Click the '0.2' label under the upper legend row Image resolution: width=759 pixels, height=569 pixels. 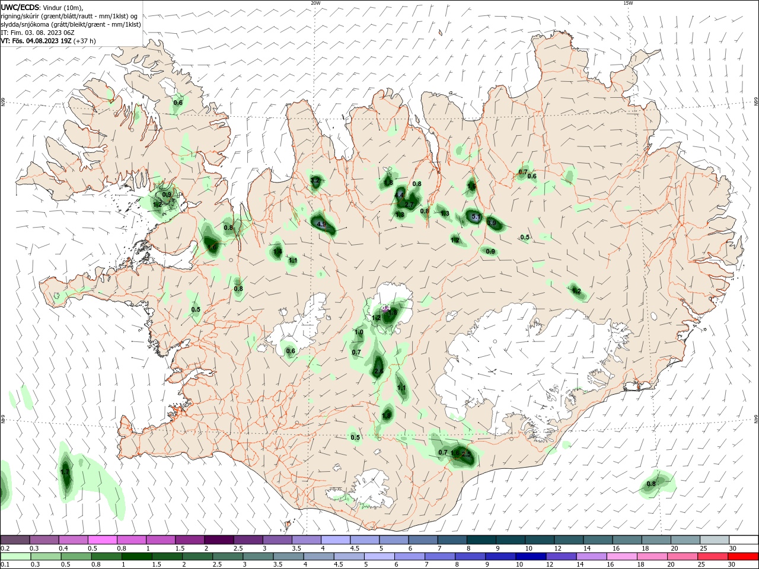pos(5,549)
